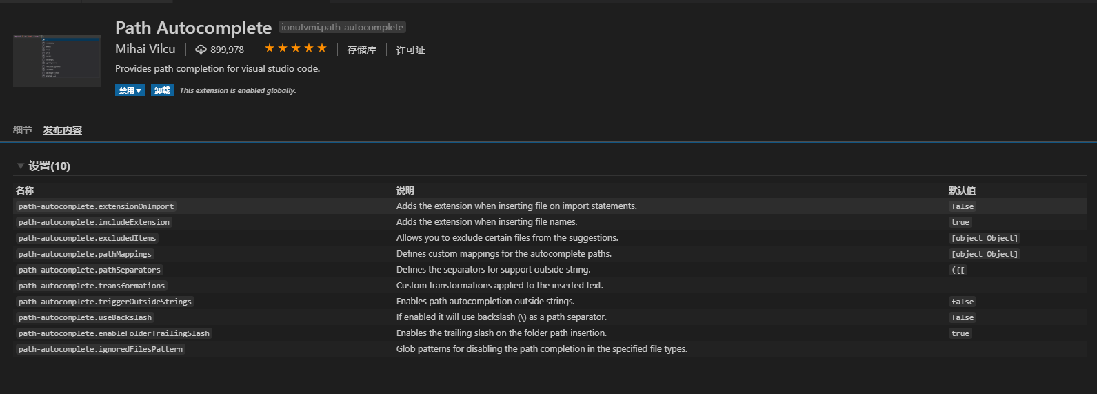The height and width of the screenshot is (394, 1097).
Task: Open the 禁用 disable dropdown button
Action: (130, 90)
